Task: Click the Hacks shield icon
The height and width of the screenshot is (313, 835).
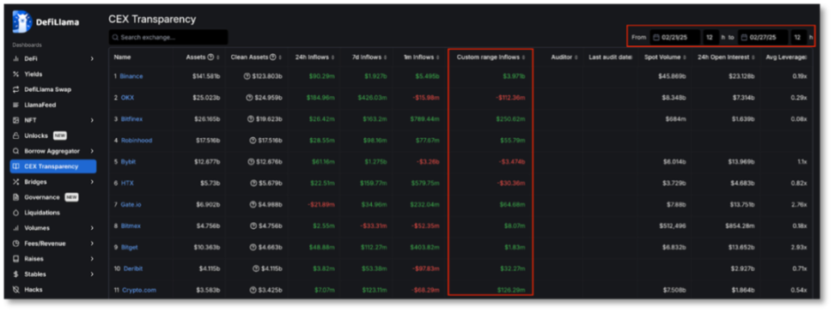Action: click(x=16, y=290)
